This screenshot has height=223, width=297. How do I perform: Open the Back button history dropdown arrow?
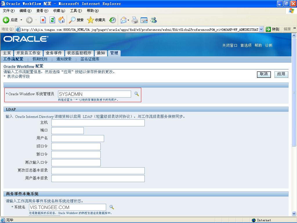[x=21, y=20]
